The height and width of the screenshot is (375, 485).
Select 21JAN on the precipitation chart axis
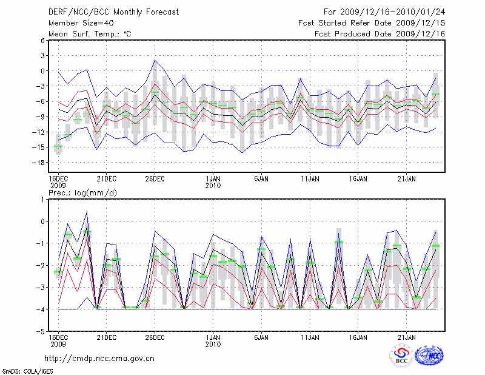tap(407, 336)
